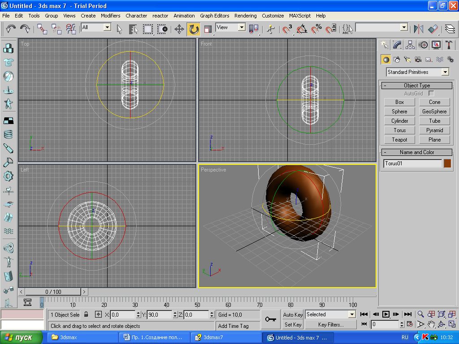The width and height of the screenshot is (459, 344).
Task: Open the MAXScript menu
Action: tap(300, 16)
